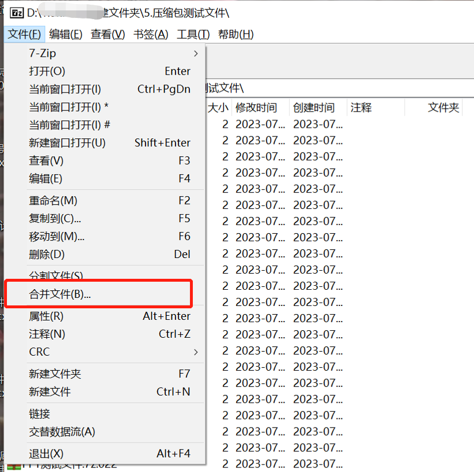Viewport: 474px width, 472px height.
Task: Sort by 创建时间 column header
Action: coord(318,108)
